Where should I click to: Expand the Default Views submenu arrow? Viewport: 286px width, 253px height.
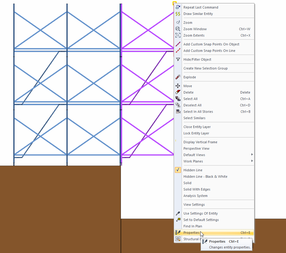pyautogui.click(x=252, y=155)
